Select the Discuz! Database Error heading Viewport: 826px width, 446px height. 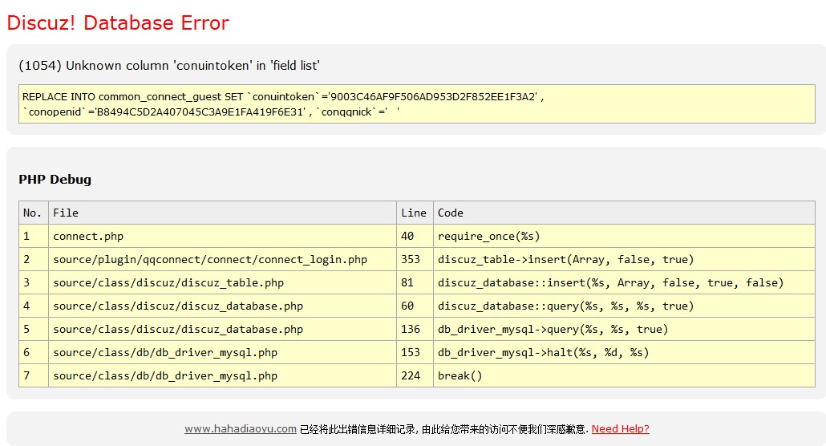coord(118,22)
